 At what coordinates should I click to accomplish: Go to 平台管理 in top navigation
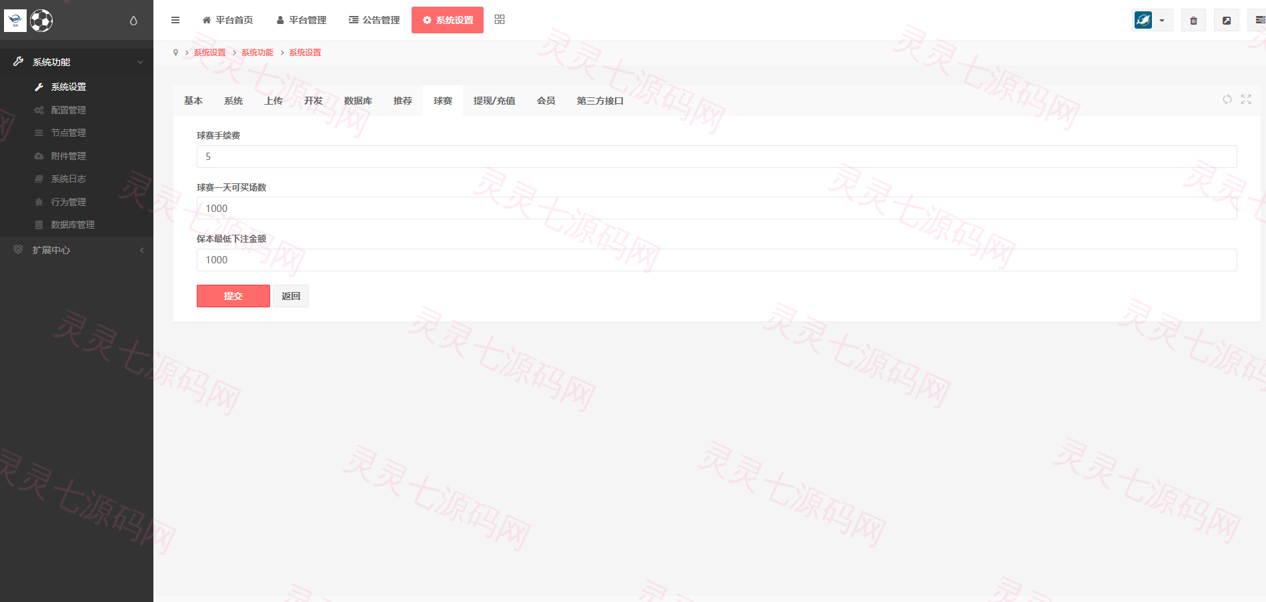301,20
